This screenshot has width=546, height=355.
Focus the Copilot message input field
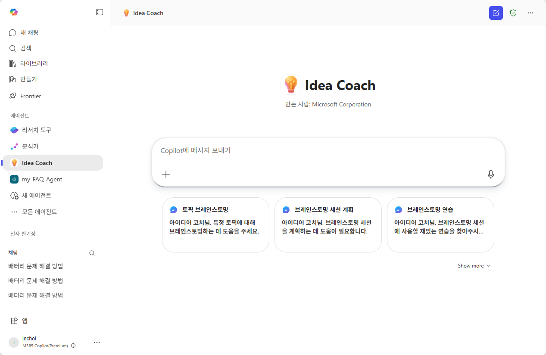click(x=328, y=151)
